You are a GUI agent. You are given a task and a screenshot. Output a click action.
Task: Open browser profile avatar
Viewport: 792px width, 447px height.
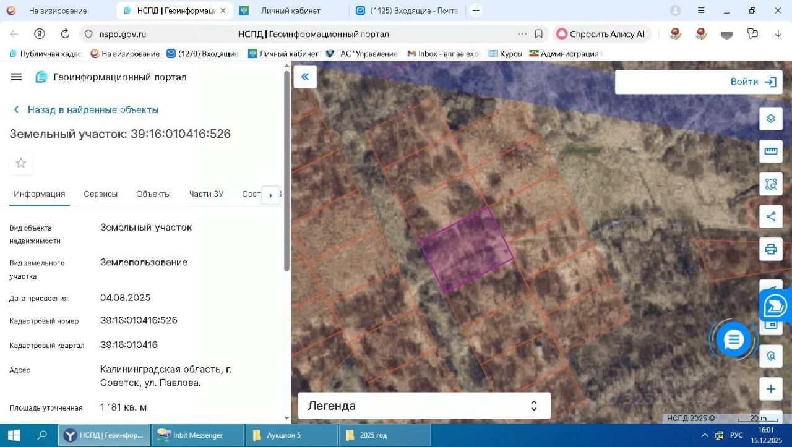(x=676, y=11)
